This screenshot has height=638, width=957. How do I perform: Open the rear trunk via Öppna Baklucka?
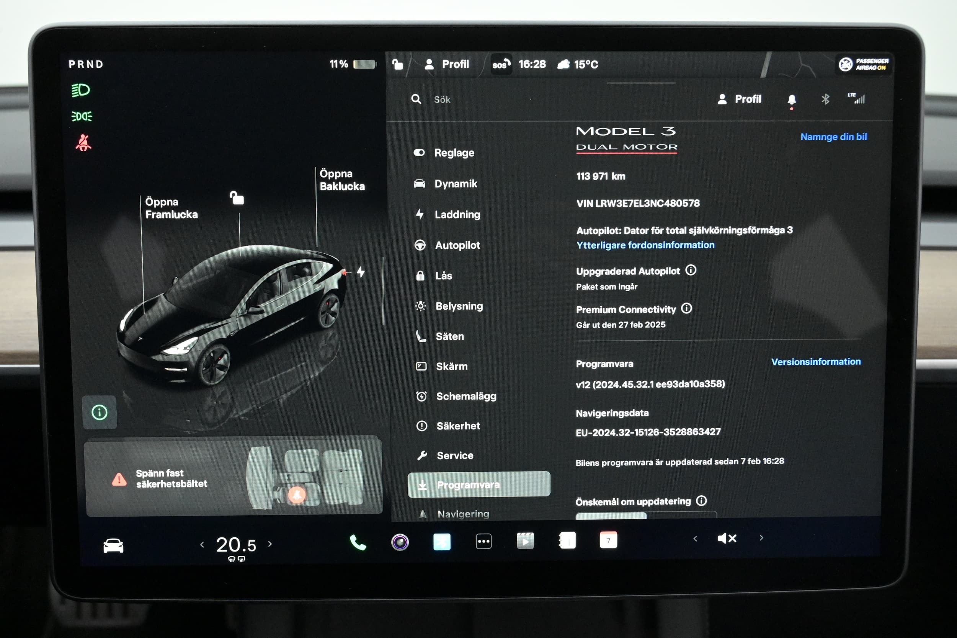[x=342, y=180]
